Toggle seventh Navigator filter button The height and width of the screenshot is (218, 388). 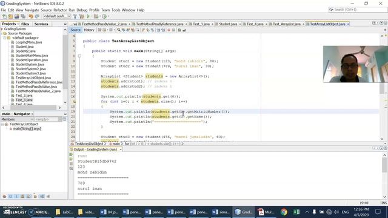click(42, 196)
